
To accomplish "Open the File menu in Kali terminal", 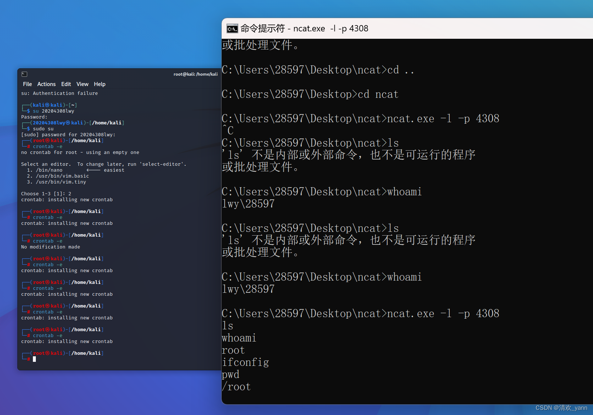I will pyautogui.click(x=27, y=84).
